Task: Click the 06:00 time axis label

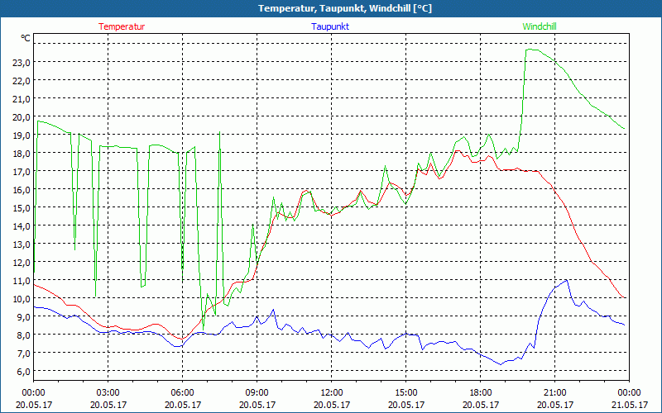Action: [x=182, y=393]
